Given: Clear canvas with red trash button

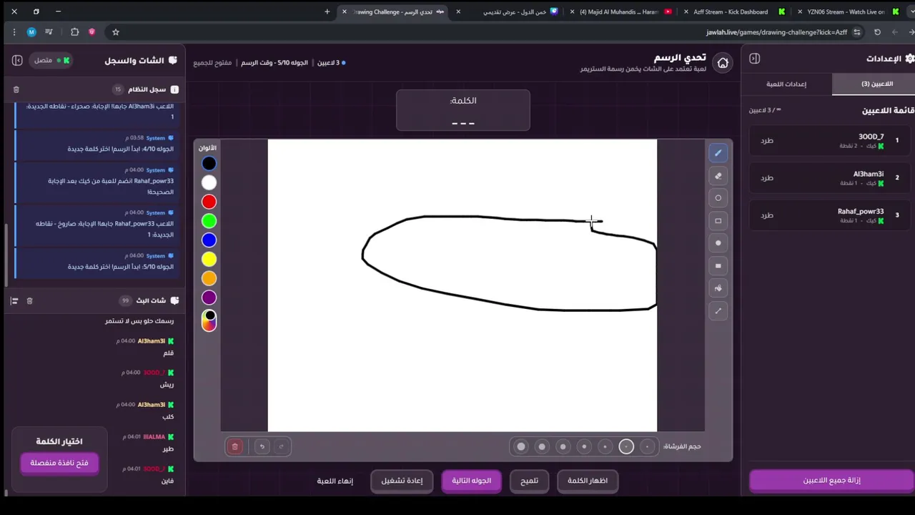Looking at the screenshot, I should [x=234, y=446].
